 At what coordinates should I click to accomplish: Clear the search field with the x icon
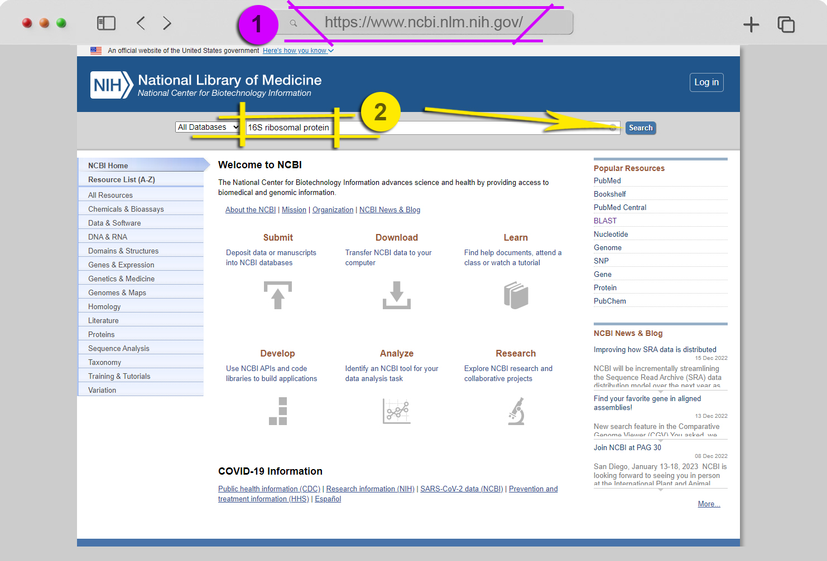(x=613, y=128)
